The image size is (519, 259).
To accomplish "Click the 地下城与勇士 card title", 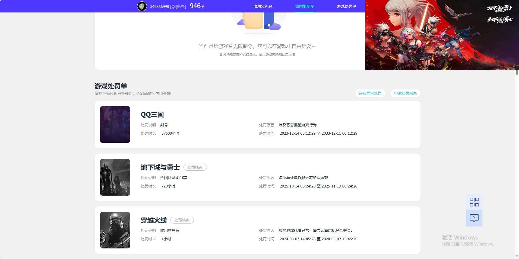I will [x=160, y=167].
